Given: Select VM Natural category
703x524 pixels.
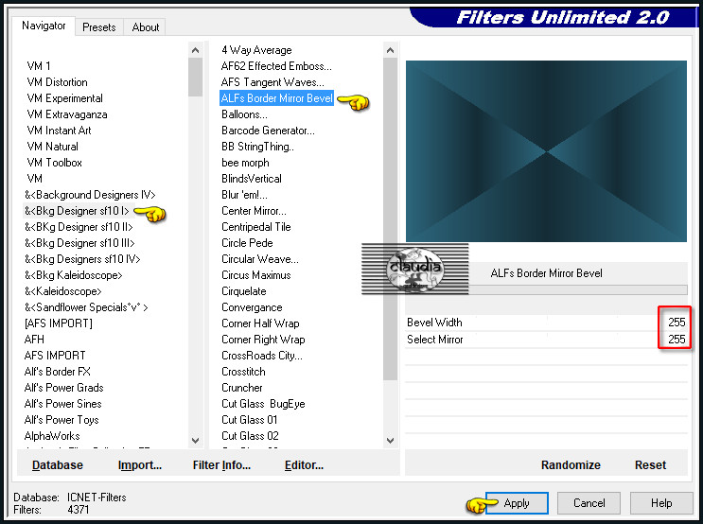Looking at the screenshot, I should [52, 147].
